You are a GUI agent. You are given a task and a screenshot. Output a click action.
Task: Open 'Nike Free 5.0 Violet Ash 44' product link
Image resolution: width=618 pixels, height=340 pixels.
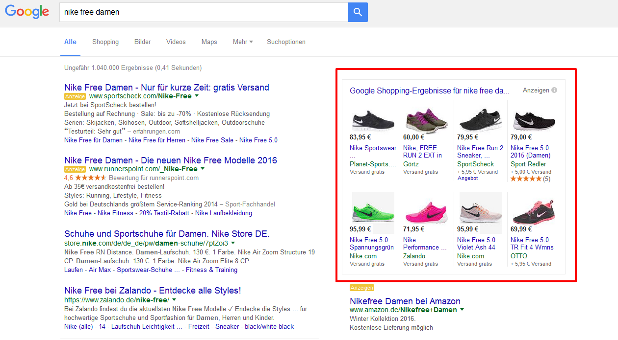(476, 244)
